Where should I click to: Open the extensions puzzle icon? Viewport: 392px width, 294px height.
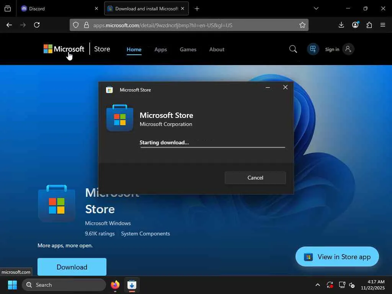(x=369, y=25)
